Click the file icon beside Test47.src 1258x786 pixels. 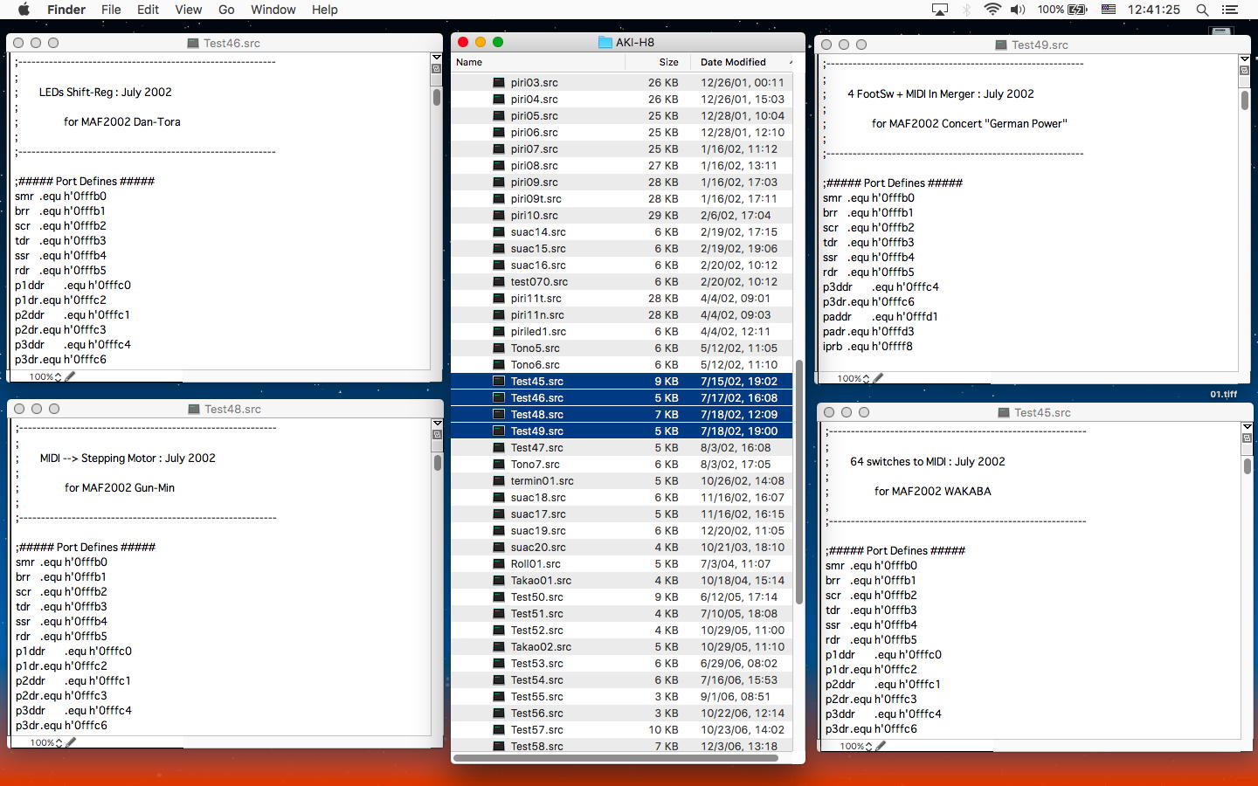pos(499,447)
